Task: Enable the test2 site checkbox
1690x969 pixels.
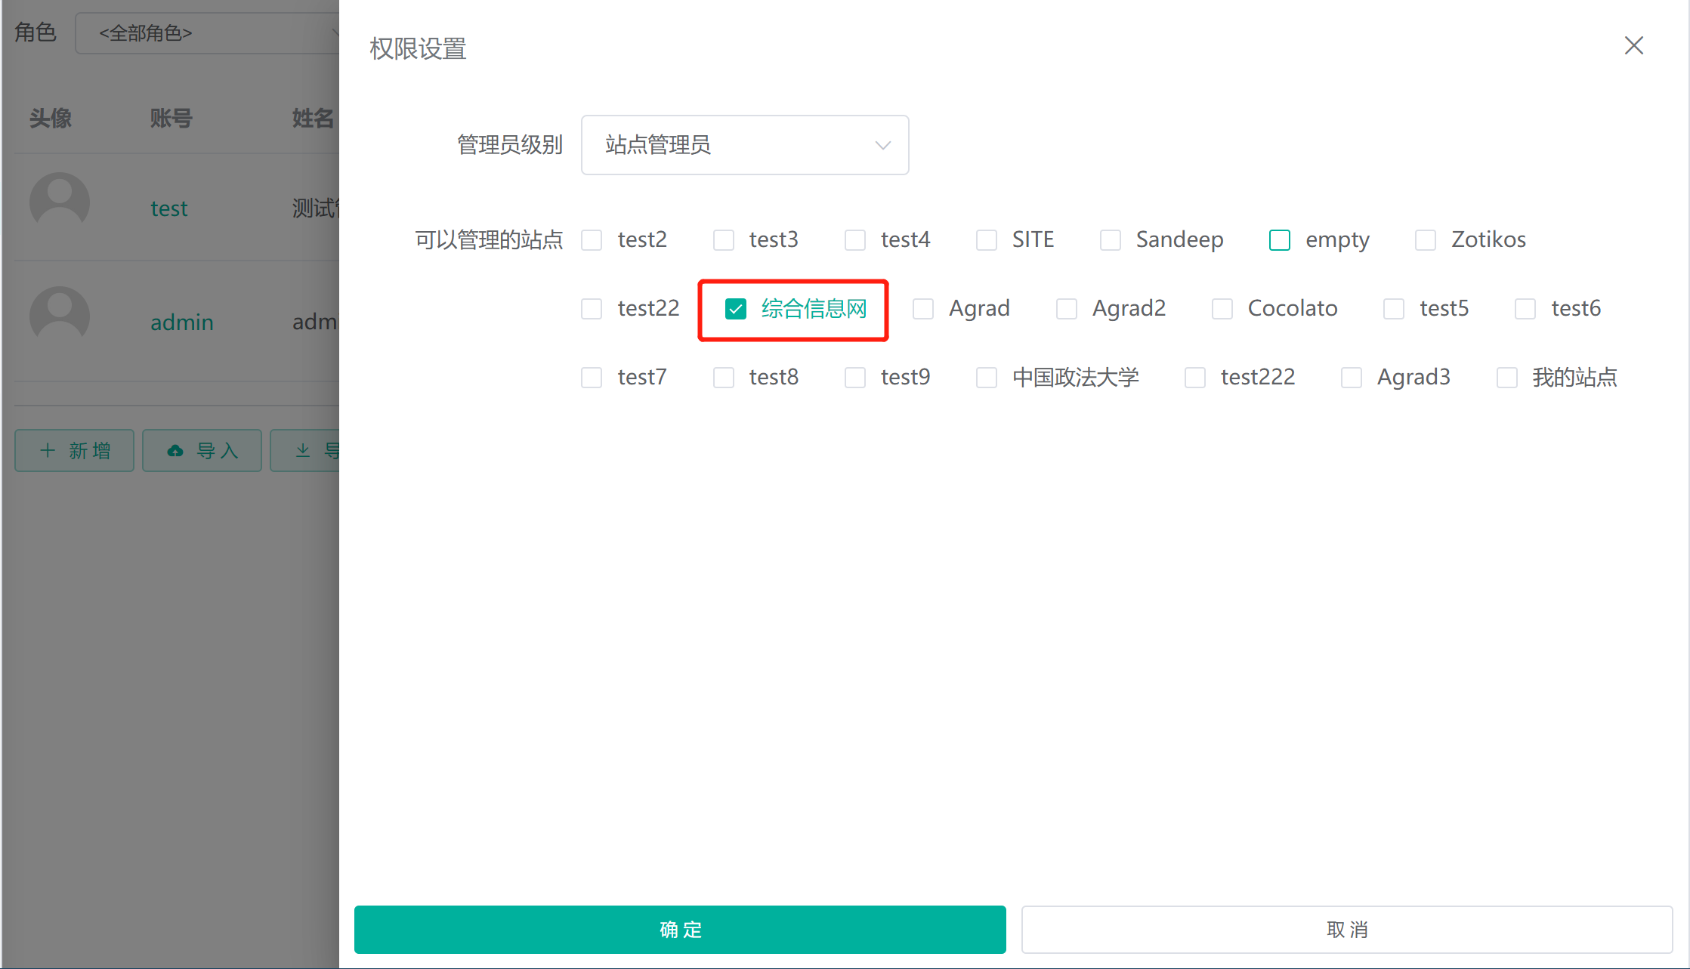Action: [592, 239]
